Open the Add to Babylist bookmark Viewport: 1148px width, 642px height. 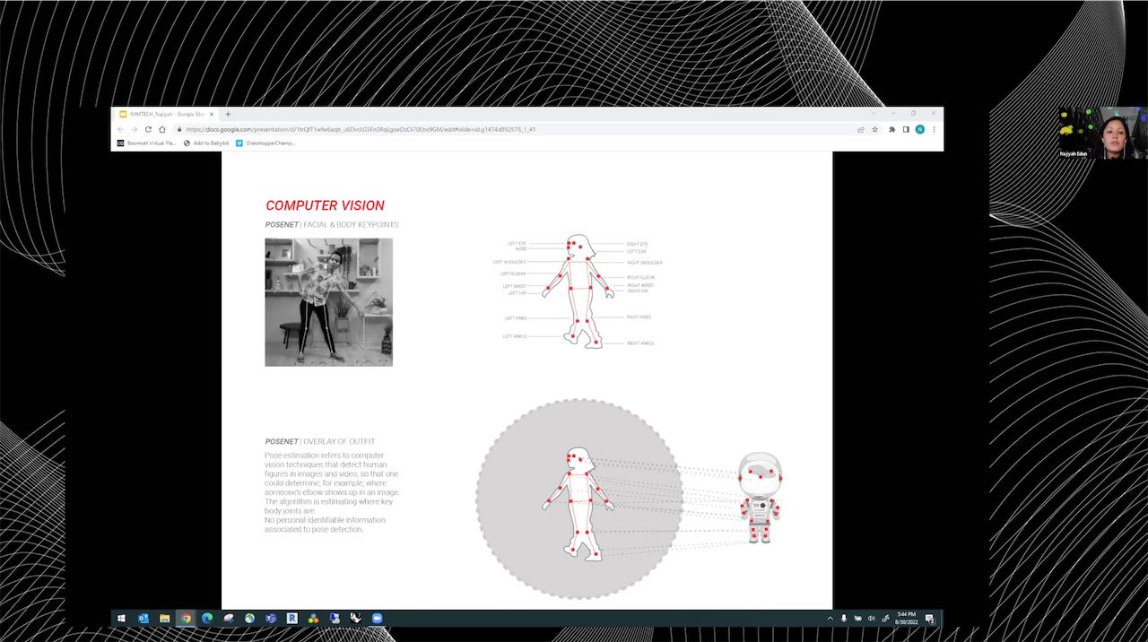pos(206,143)
